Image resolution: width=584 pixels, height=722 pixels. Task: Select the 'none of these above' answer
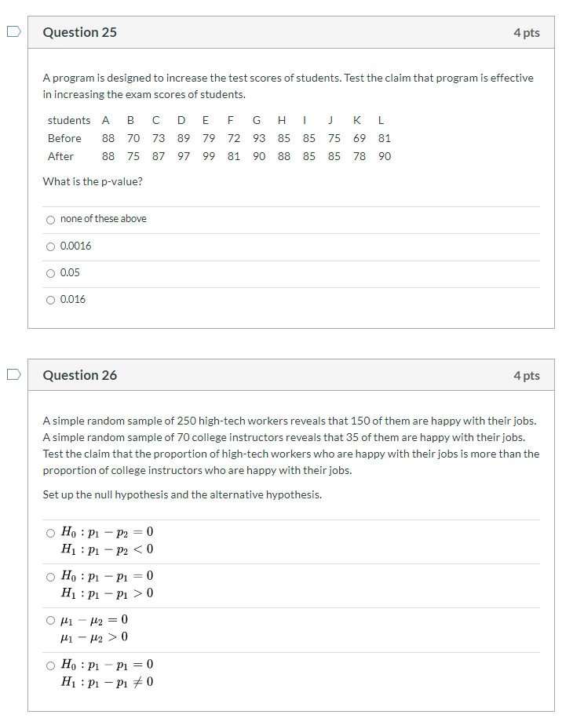pyautogui.click(x=50, y=219)
